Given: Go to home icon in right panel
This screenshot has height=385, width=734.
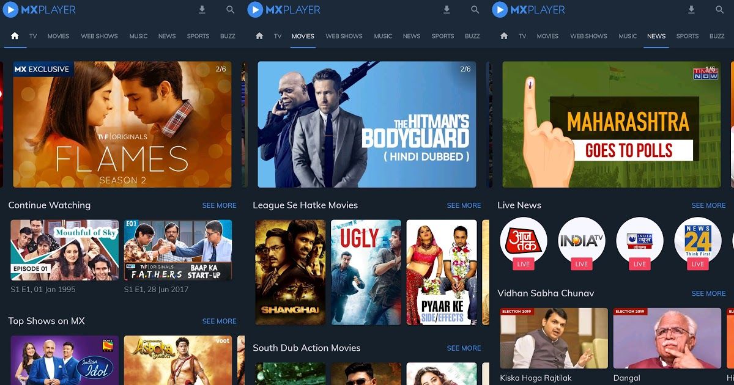Looking at the screenshot, I should pos(504,36).
